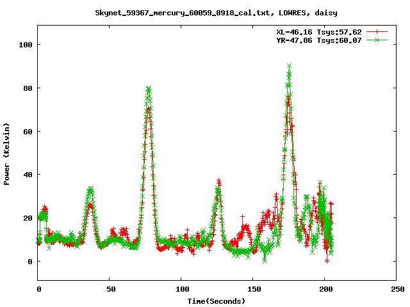
Task: Select the YR-47.86 Tsys:60.07 legend label
Action: pos(319,40)
